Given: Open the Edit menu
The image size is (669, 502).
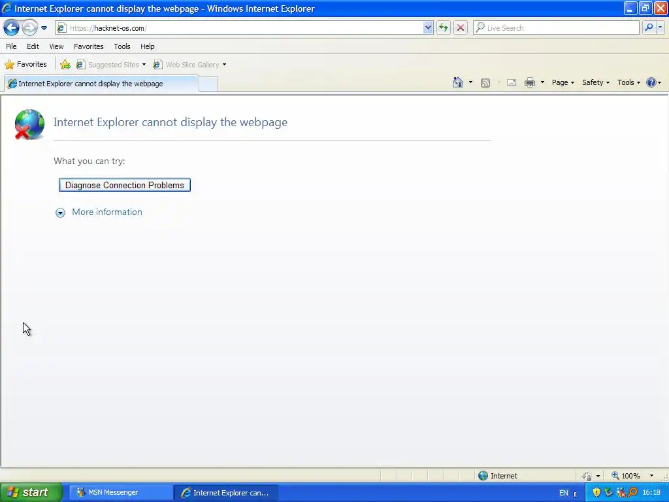Looking at the screenshot, I should [33, 46].
